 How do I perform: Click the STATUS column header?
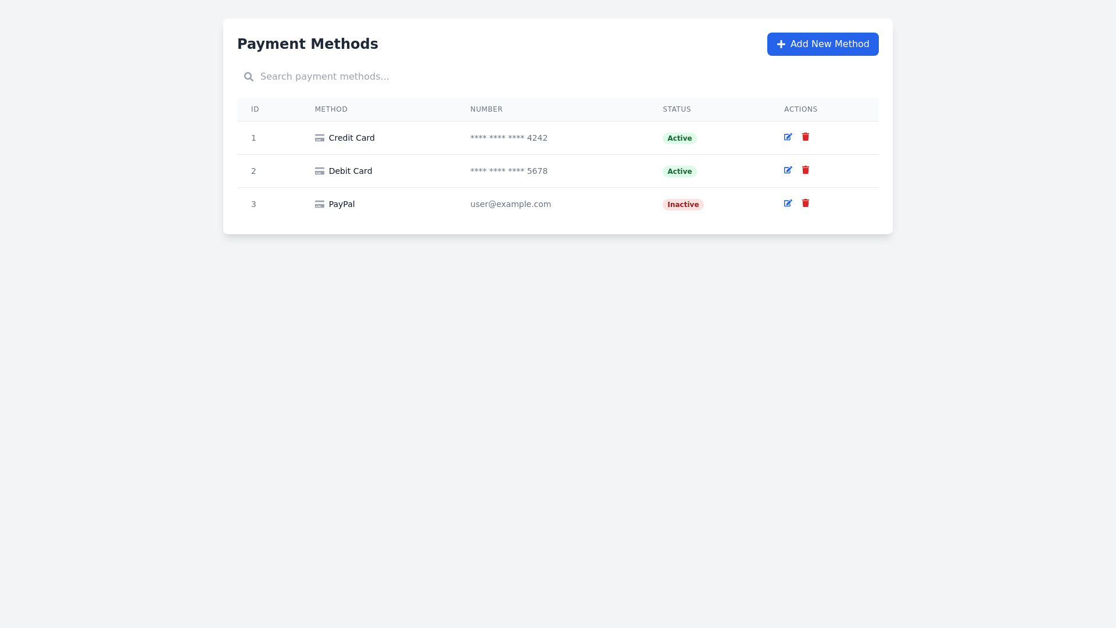(677, 109)
